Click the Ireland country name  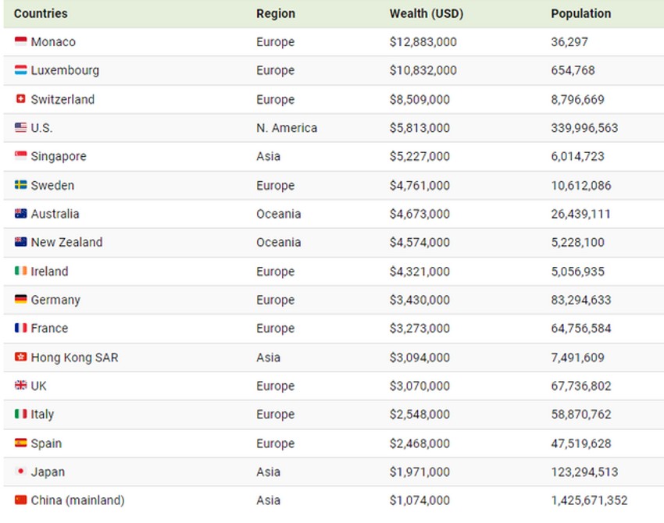[49, 272]
